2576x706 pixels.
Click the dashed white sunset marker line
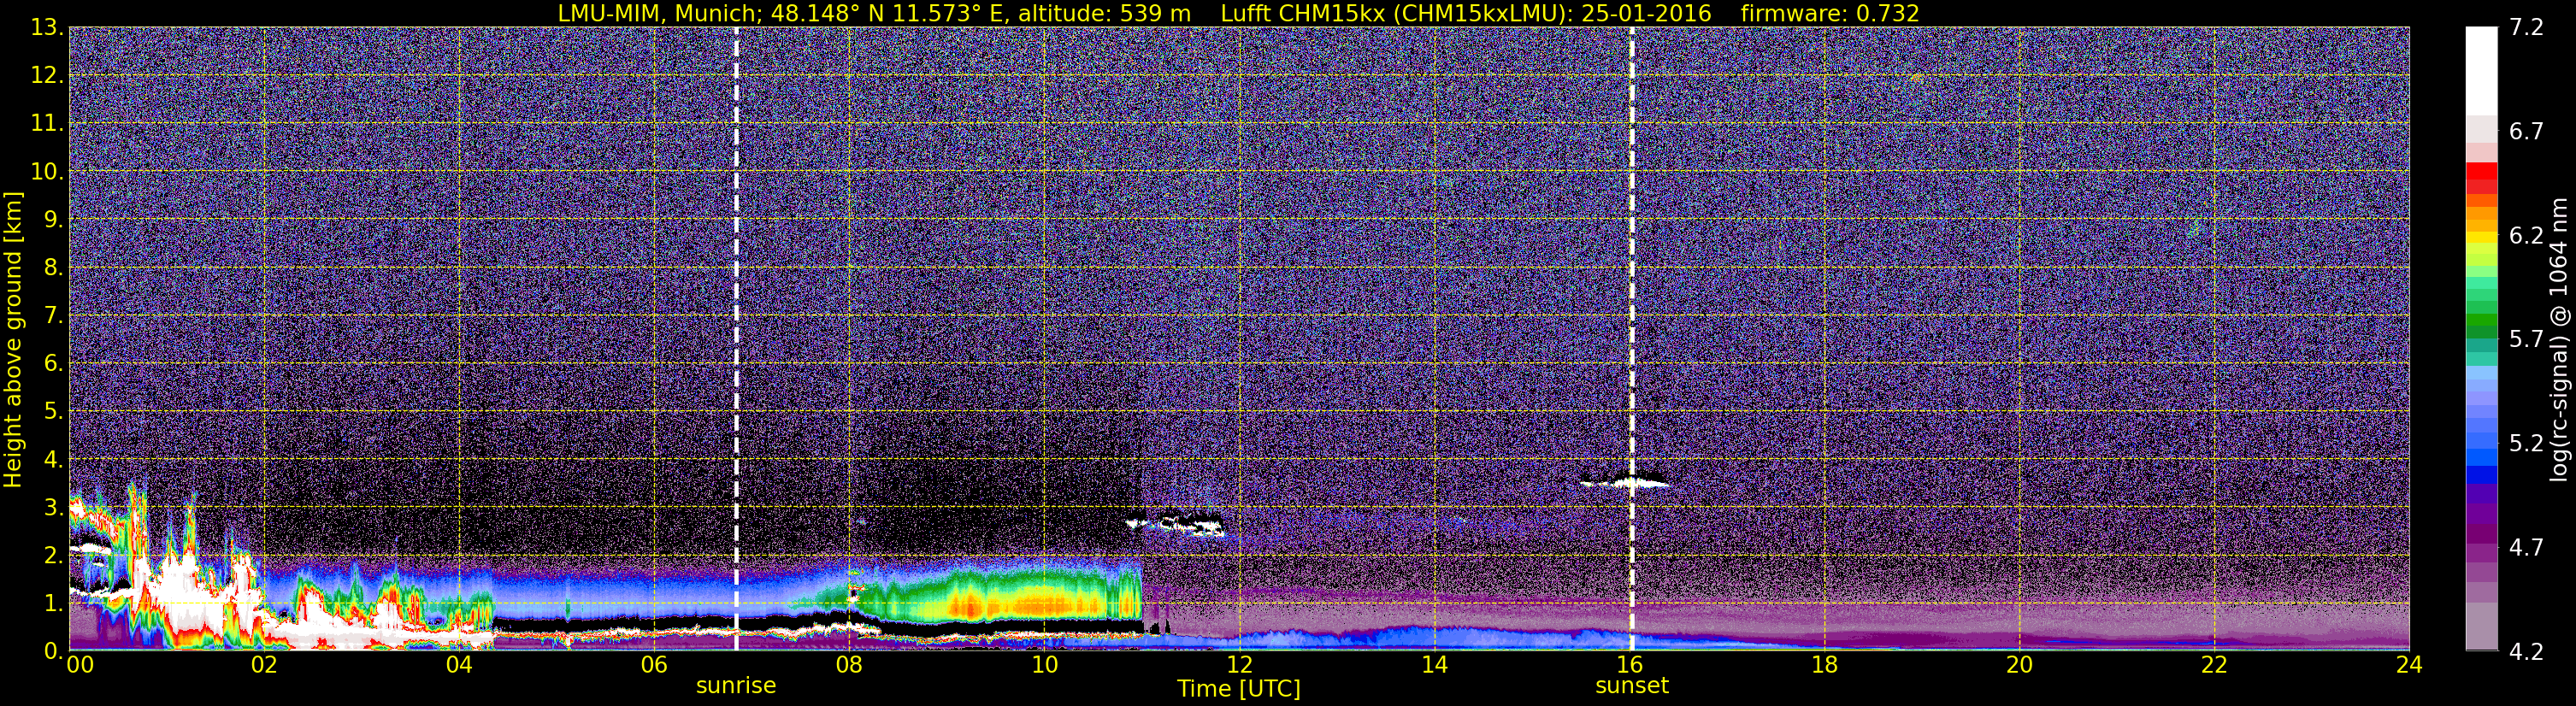1632,340
